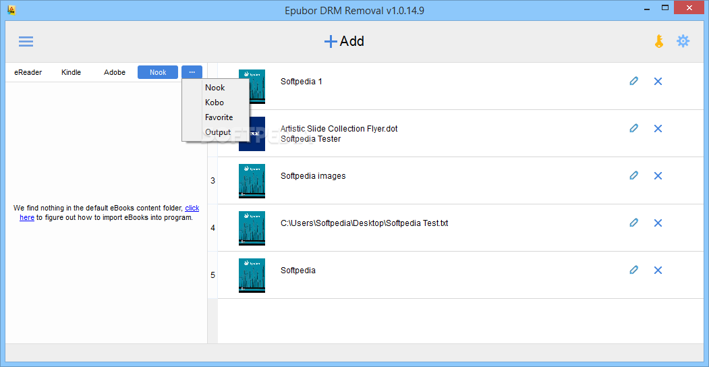Click the Epubor app icon in title bar
Viewport: 709px width, 367px height.
(x=12, y=9)
